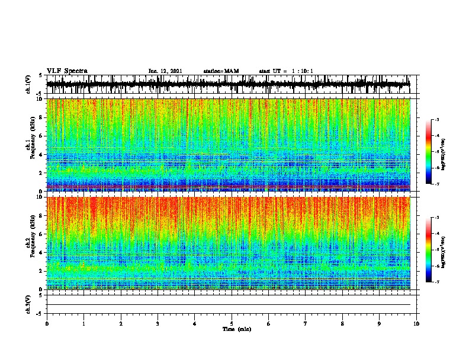
Task: Click the ch.1 spectrogram panel
Action: coord(228,145)
